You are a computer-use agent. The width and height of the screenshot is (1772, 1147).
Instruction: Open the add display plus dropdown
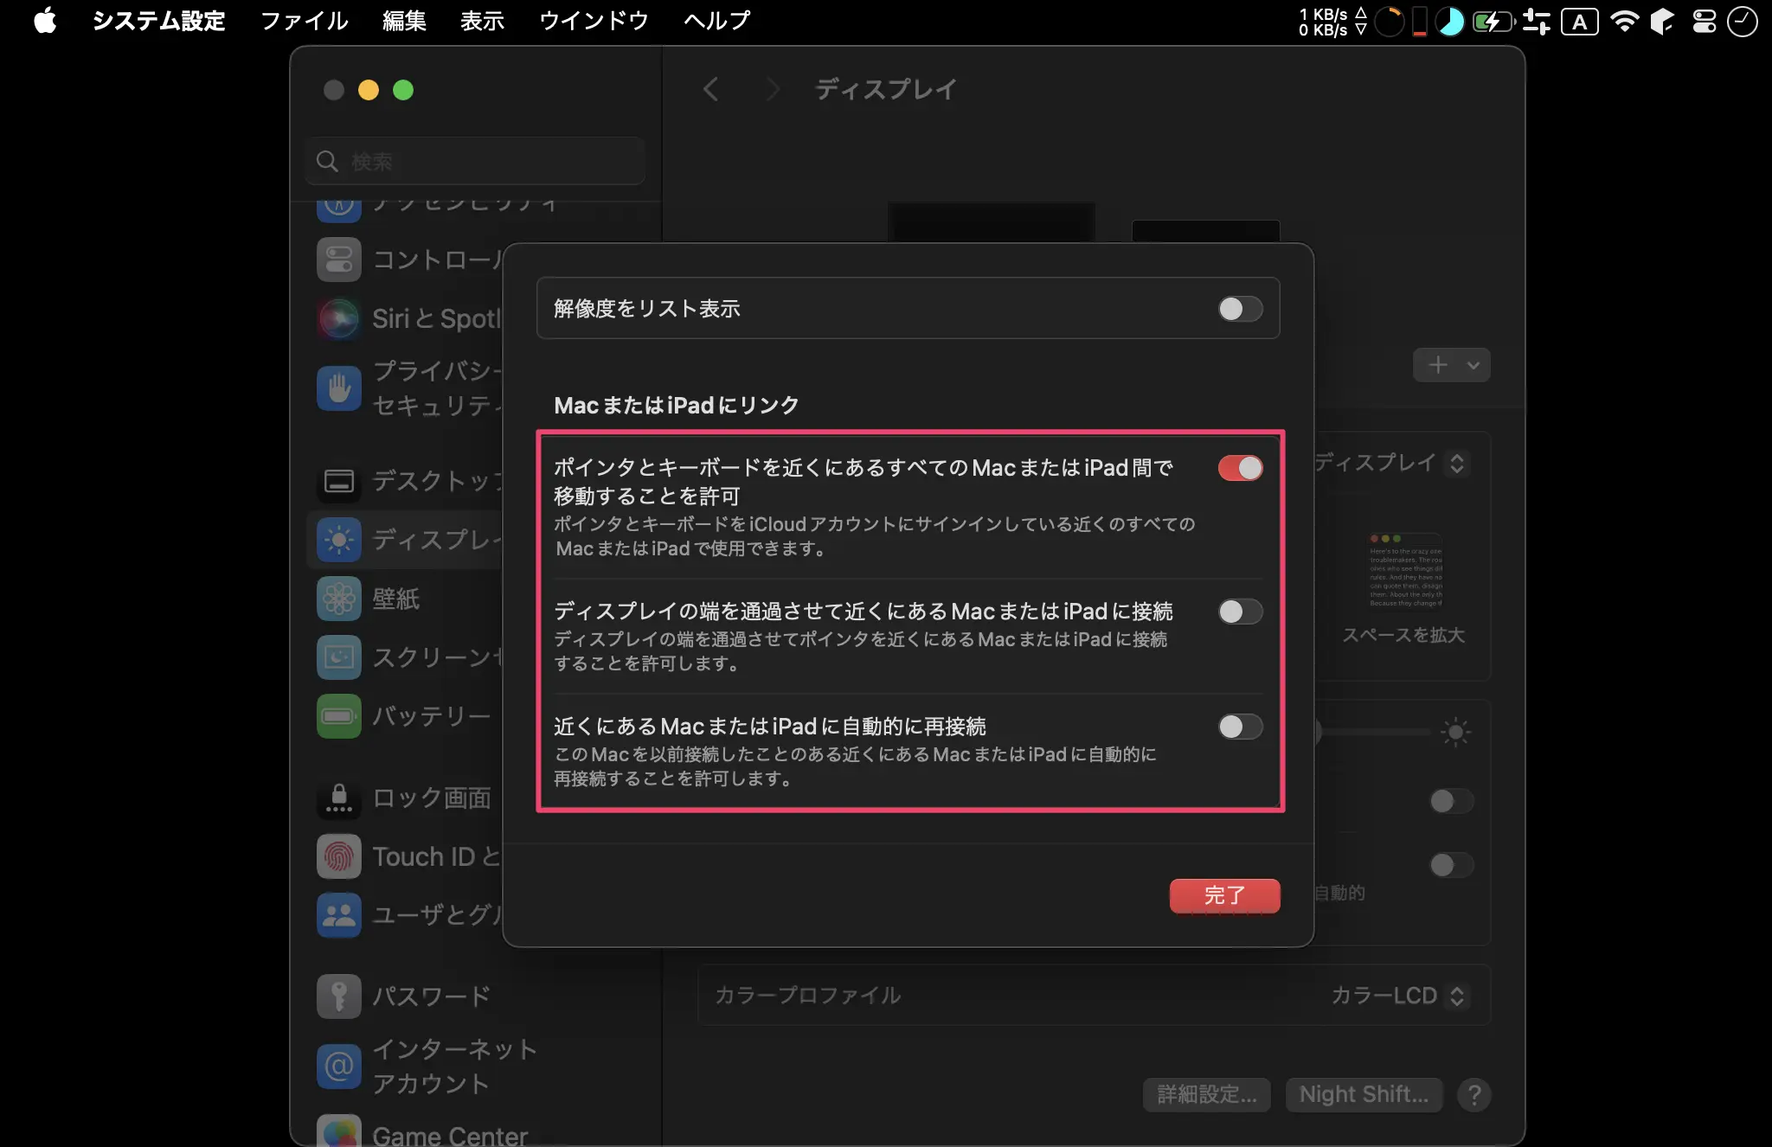pyautogui.click(x=1451, y=365)
